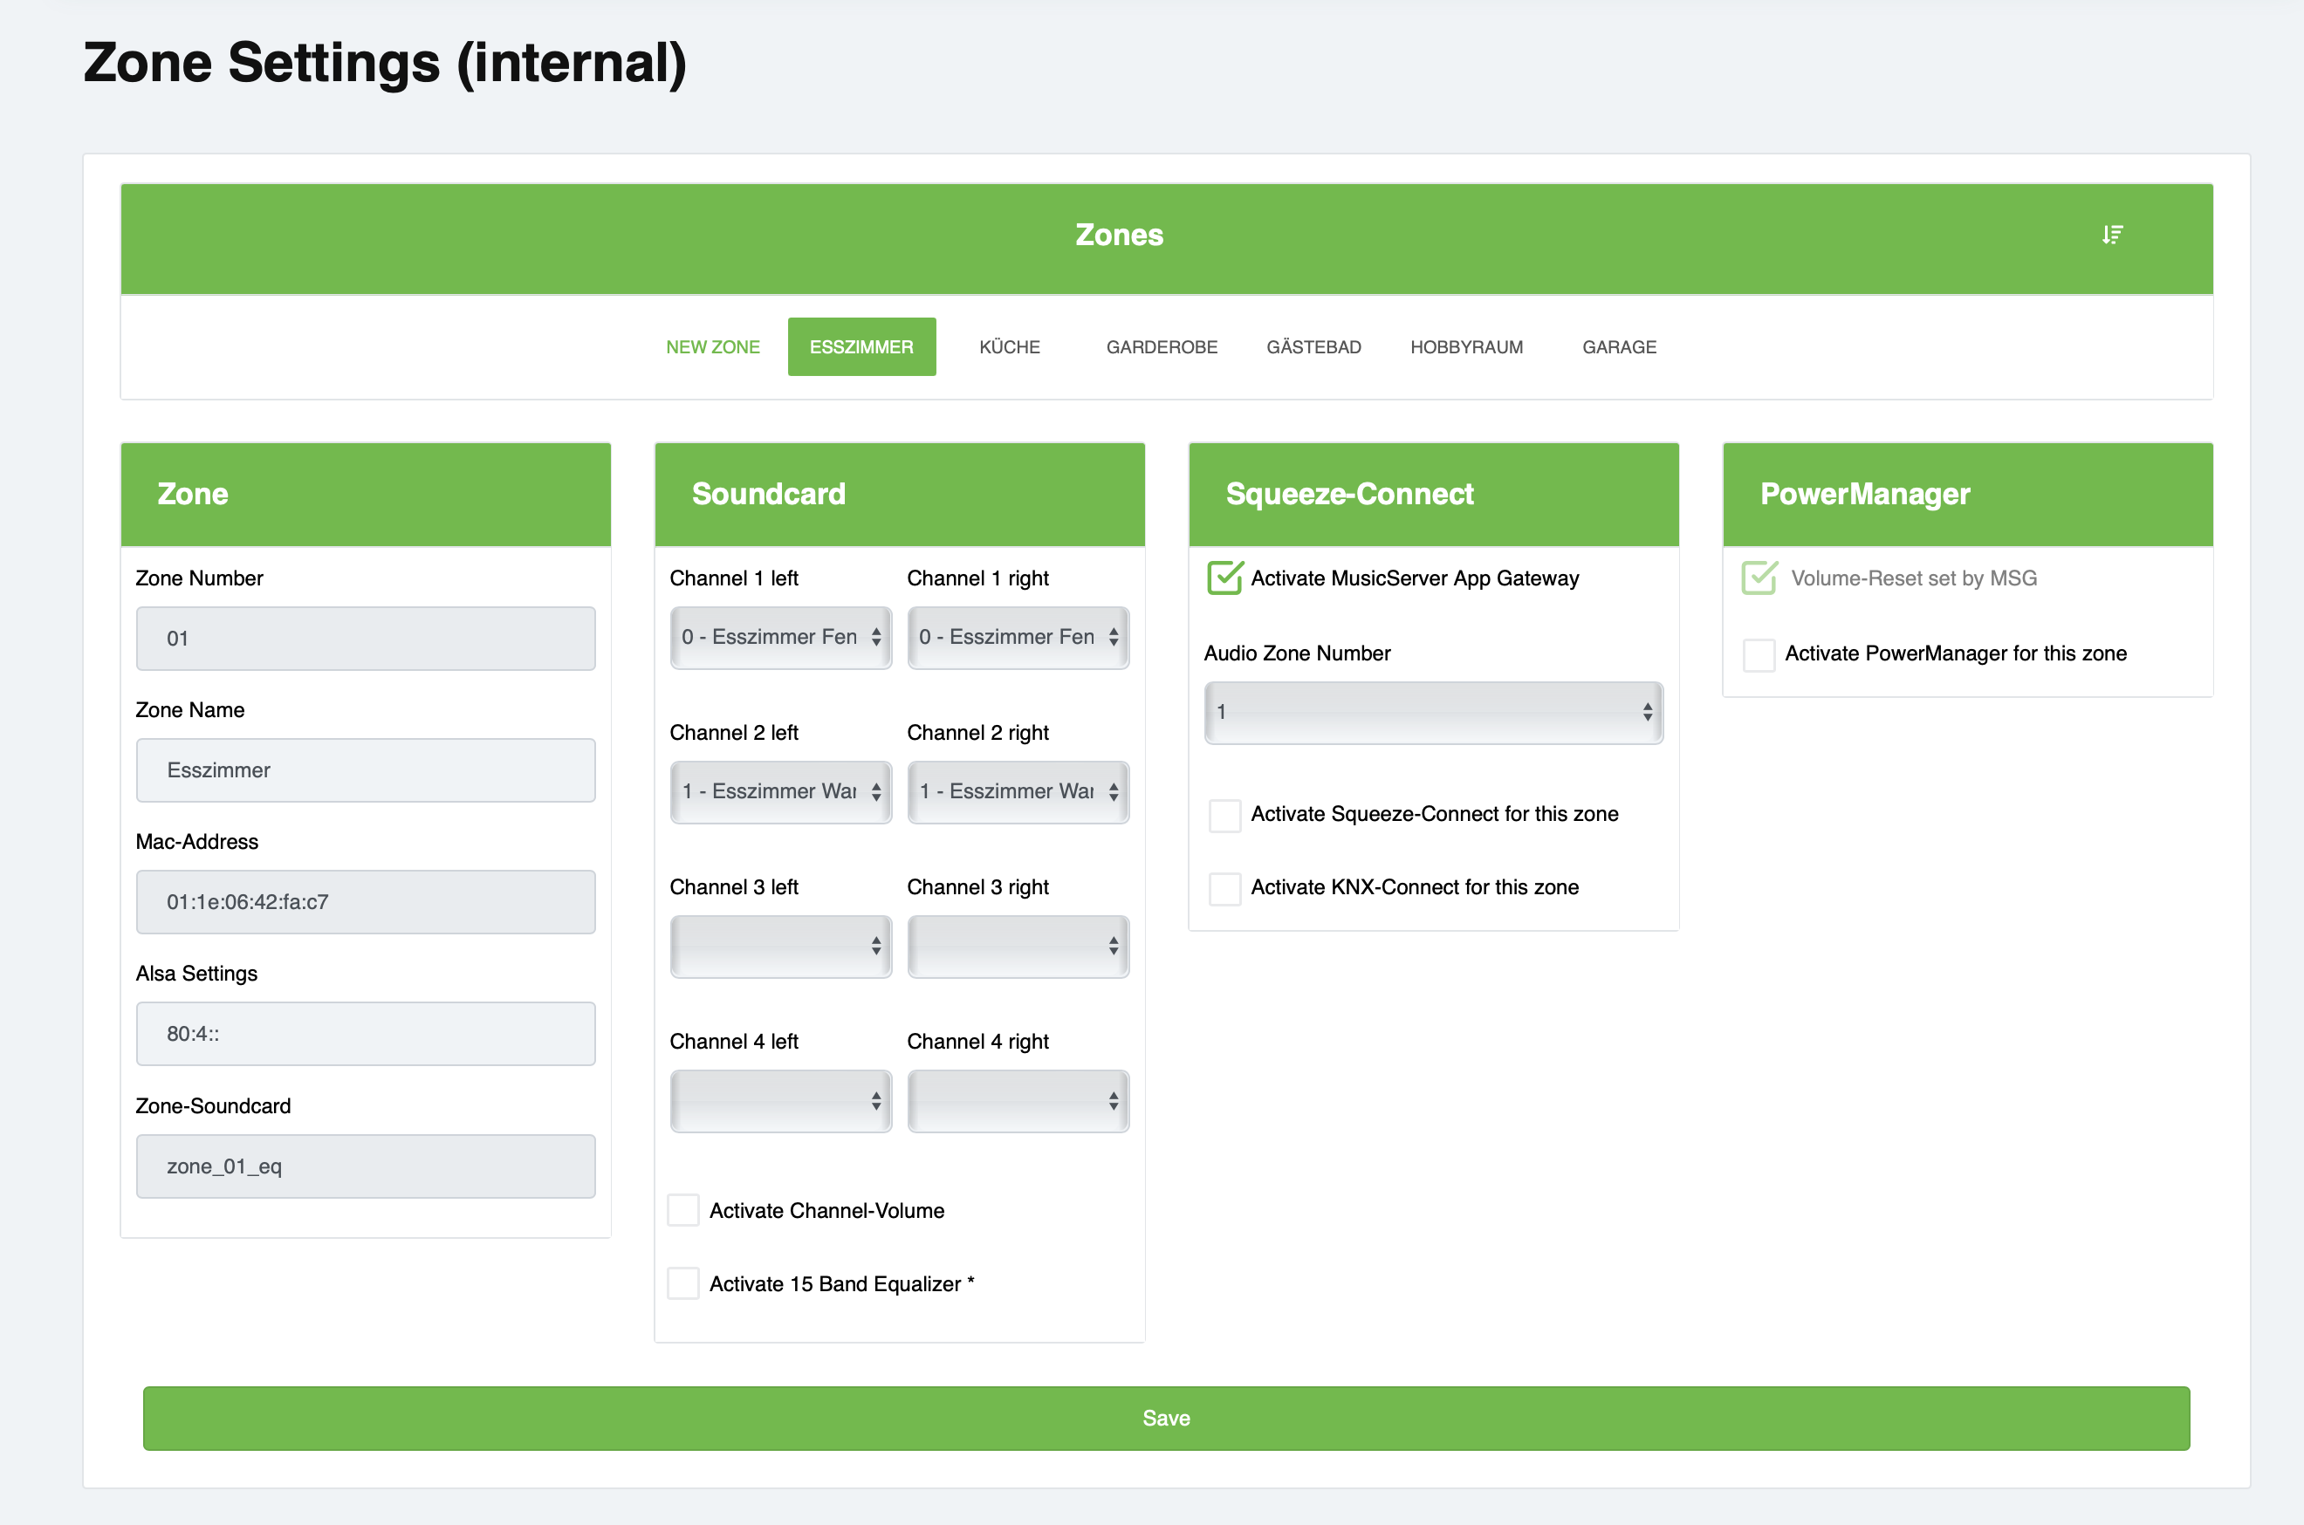Toggle Activate 15 Band Equalizer
Viewport: 2304px width, 1525px height.
tap(683, 1284)
